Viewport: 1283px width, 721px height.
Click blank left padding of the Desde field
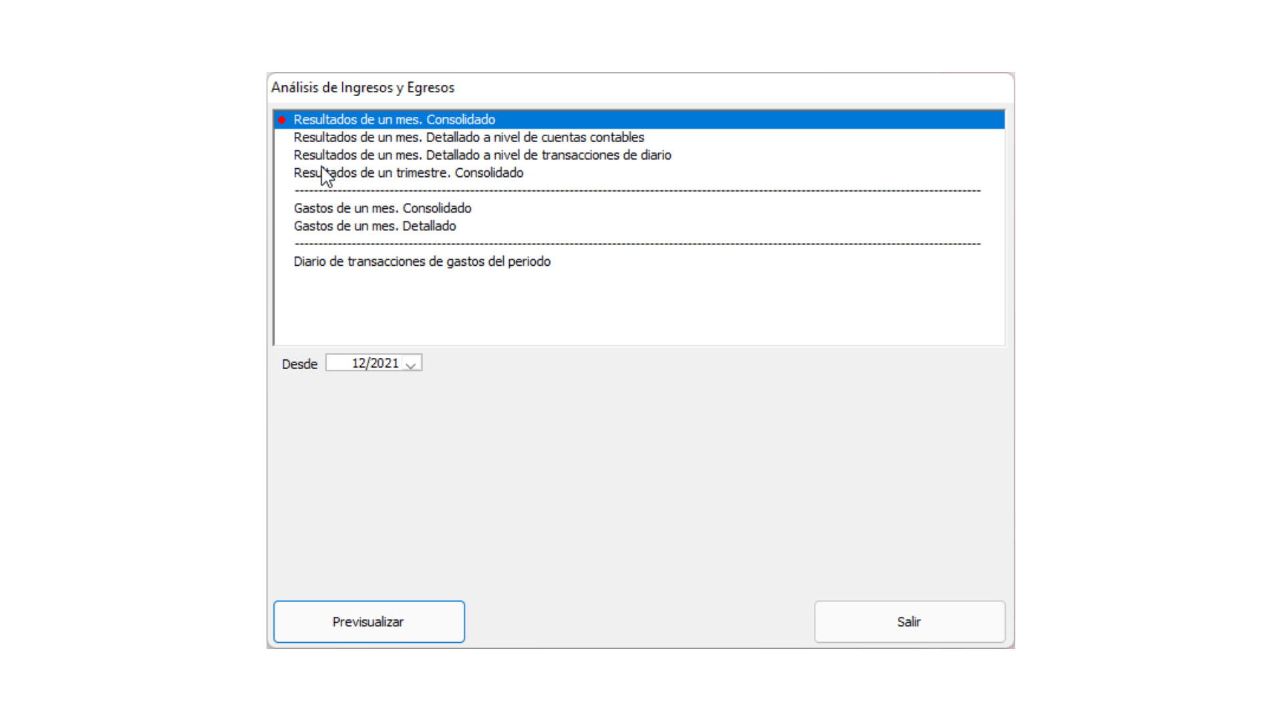pos(337,363)
